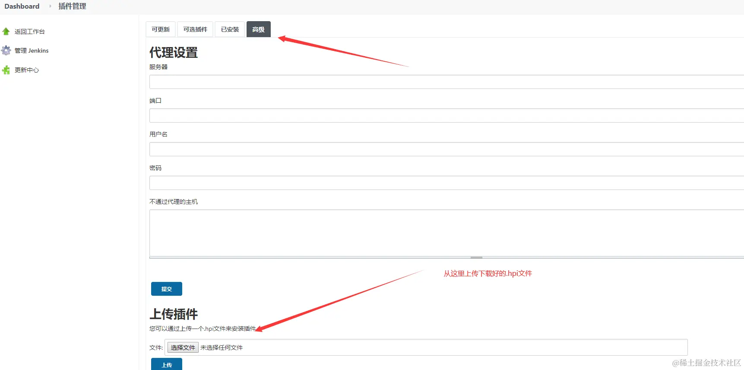
Task: Click the 代理设置 heading
Action: [174, 53]
